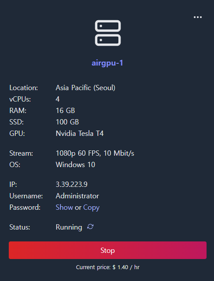This screenshot has width=214, height=281.
Task: Click the Administrator username value
Action: point(77,196)
